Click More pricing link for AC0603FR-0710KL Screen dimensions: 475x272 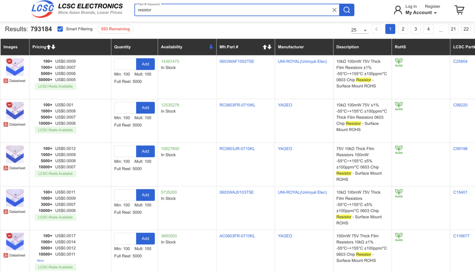point(40,261)
